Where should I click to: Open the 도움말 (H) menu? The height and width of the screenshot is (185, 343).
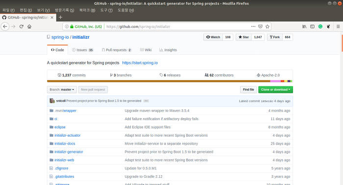click(x=125, y=10)
